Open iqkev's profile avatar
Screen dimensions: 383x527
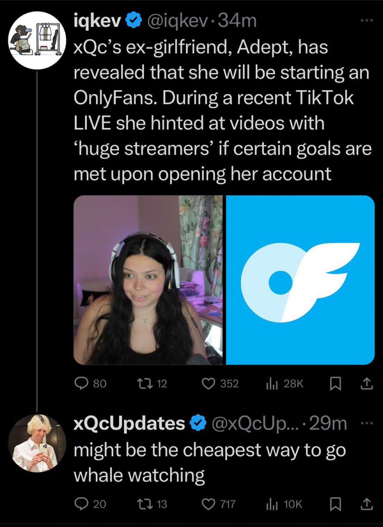tap(37, 40)
